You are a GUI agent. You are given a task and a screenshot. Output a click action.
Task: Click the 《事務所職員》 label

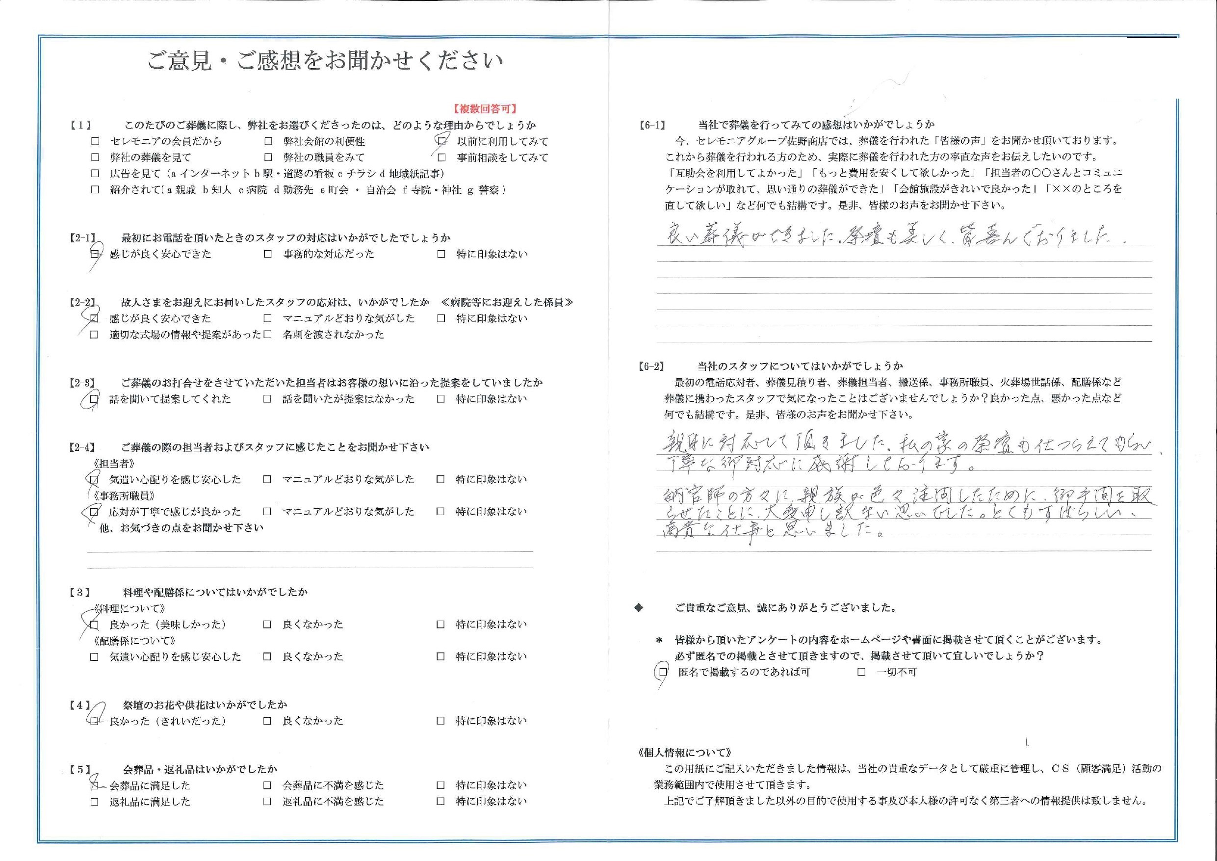click(124, 496)
